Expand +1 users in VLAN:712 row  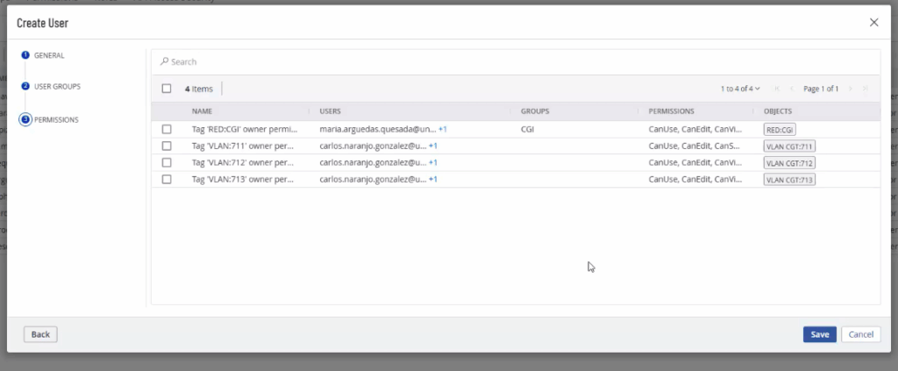click(433, 162)
